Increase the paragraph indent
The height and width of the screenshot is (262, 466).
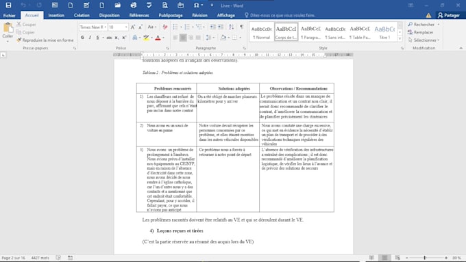(221, 27)
